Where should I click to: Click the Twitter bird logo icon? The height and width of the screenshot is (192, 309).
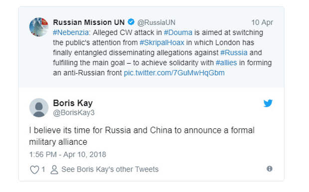268,103
